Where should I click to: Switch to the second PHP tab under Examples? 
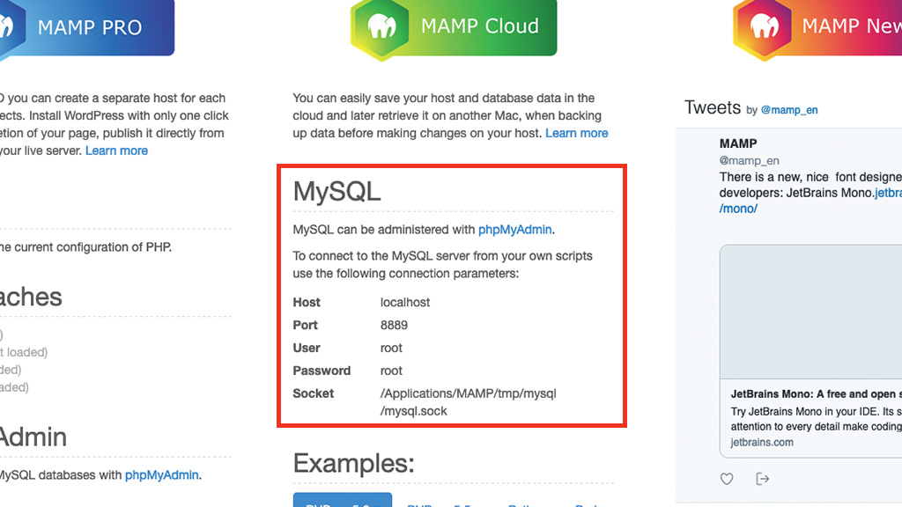(440, 502)
